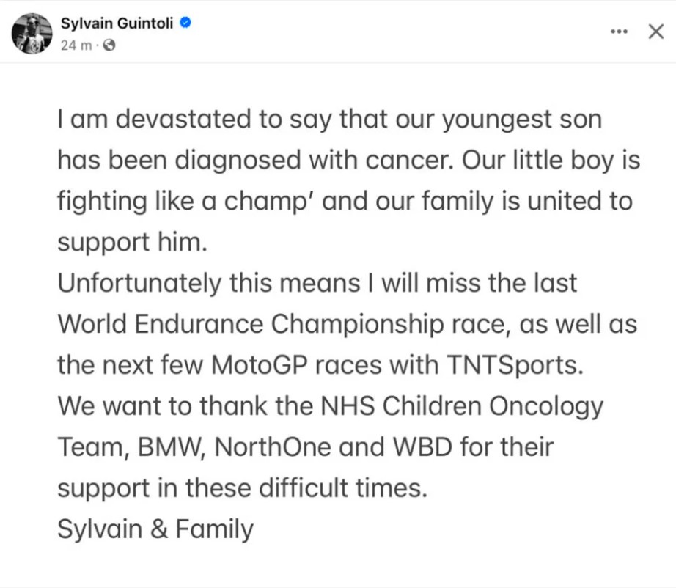Click the 24 m timestamp
The width and height of the screenshot is (676, 588).
click(76, 45)
